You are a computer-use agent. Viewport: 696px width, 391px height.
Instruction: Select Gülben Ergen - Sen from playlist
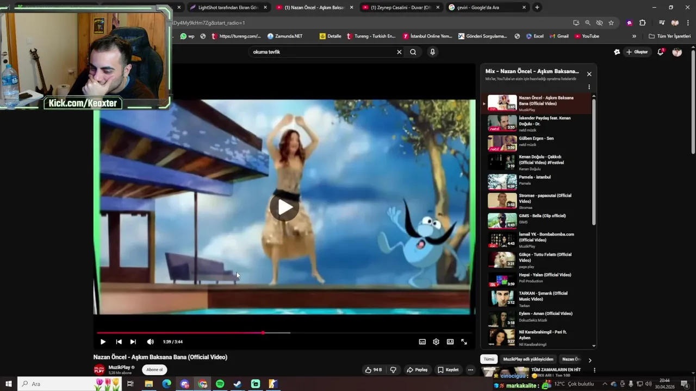click(537, 142)
